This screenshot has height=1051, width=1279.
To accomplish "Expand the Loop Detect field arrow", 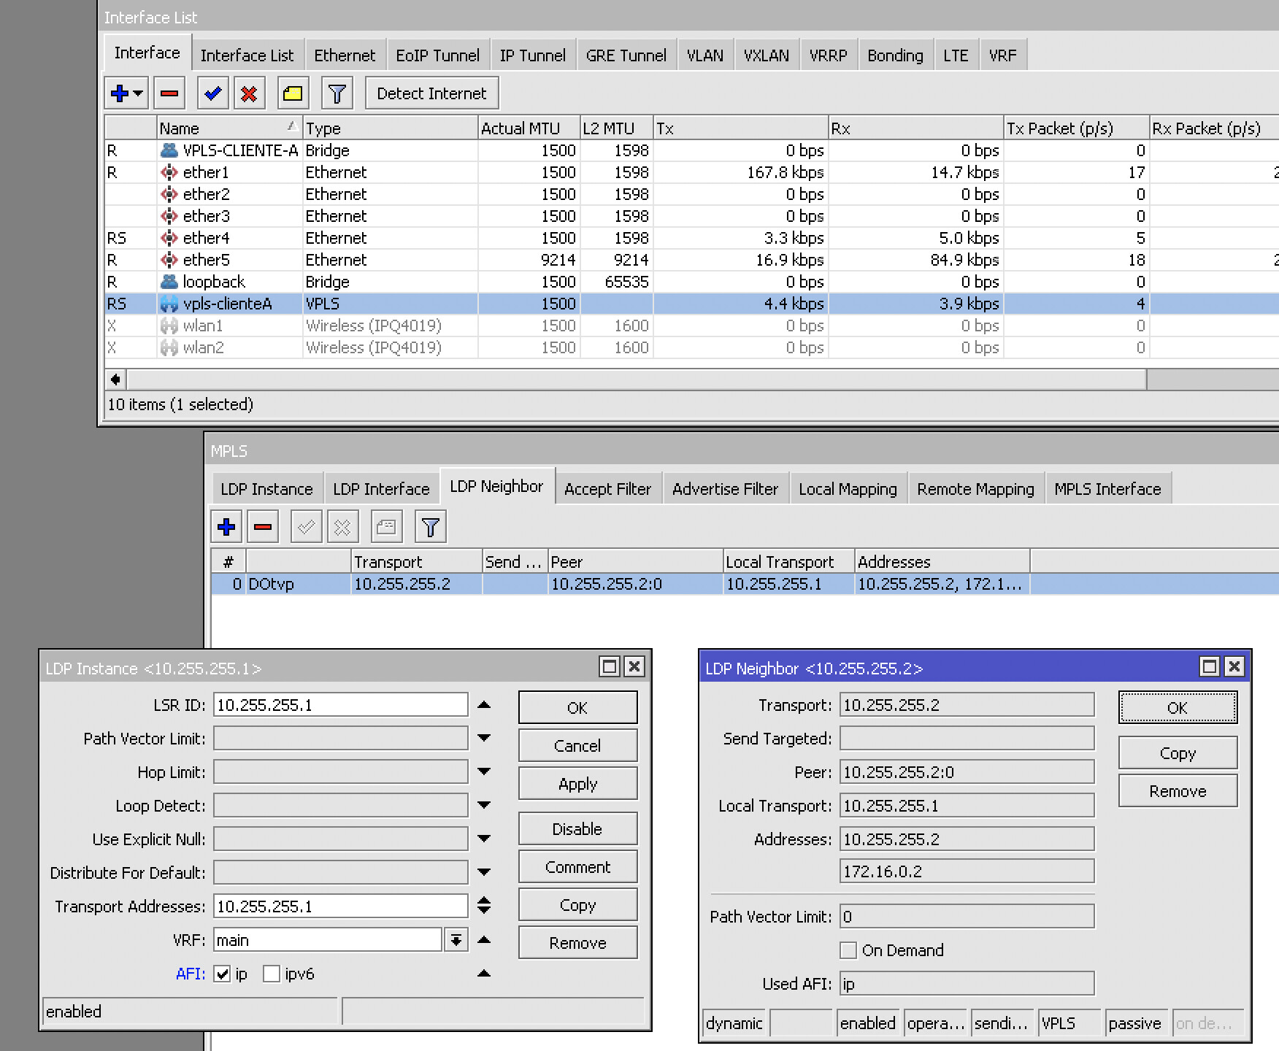I will point(483,806).
